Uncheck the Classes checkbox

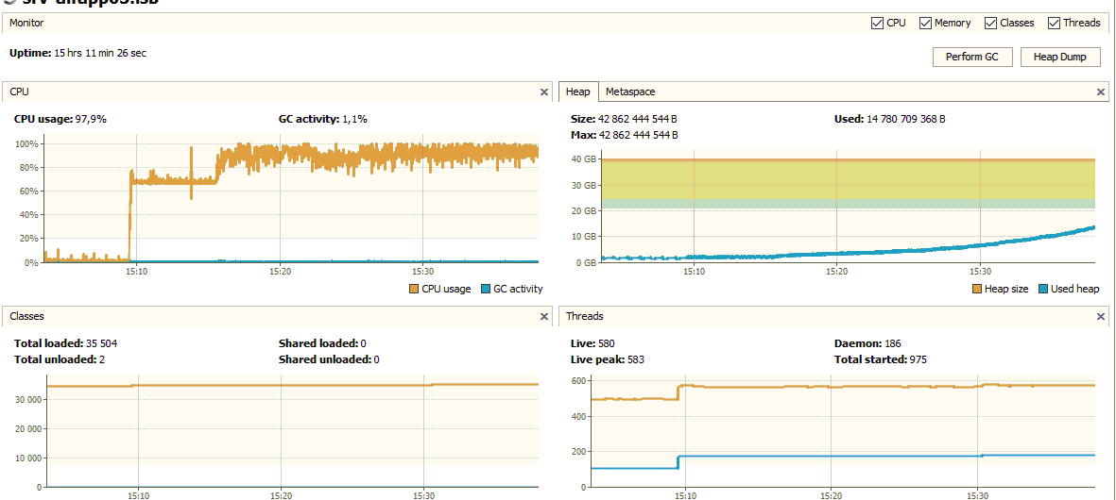tap(990, 23)
